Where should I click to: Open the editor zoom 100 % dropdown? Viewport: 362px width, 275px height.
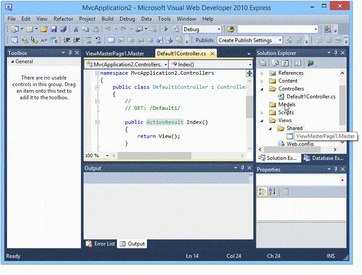click(107, 156)
